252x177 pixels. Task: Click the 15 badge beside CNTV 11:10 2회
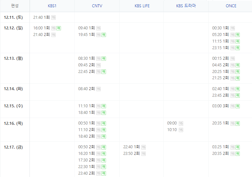(99, 130)
